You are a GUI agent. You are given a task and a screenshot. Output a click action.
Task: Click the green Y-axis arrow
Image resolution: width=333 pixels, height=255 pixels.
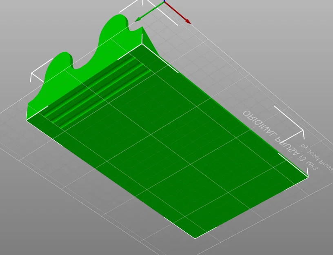pos(150,12)
